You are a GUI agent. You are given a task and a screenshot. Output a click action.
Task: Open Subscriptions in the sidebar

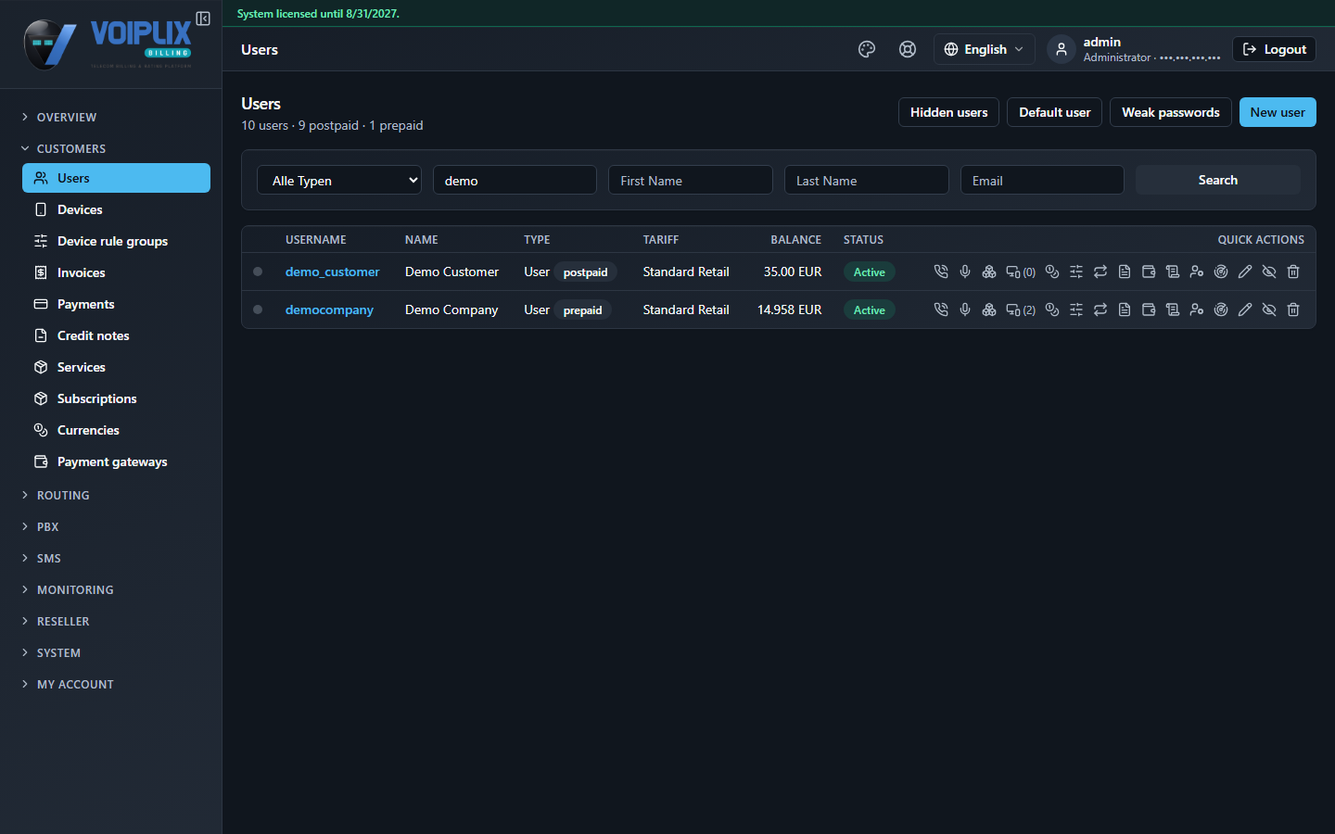[116, 398]
